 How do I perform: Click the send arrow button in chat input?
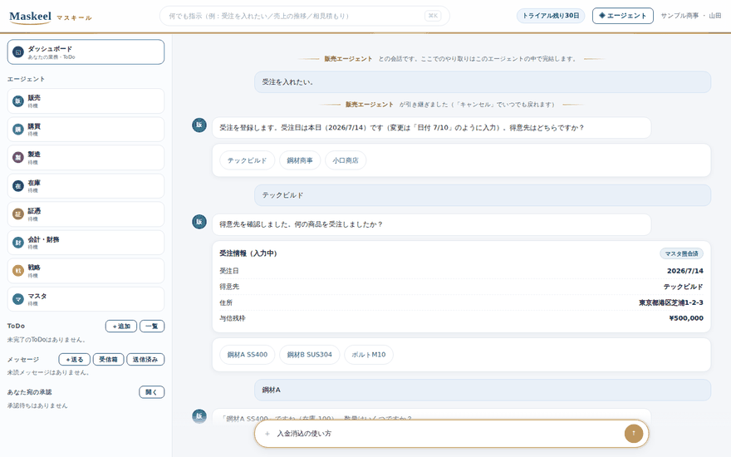[634, 433]
